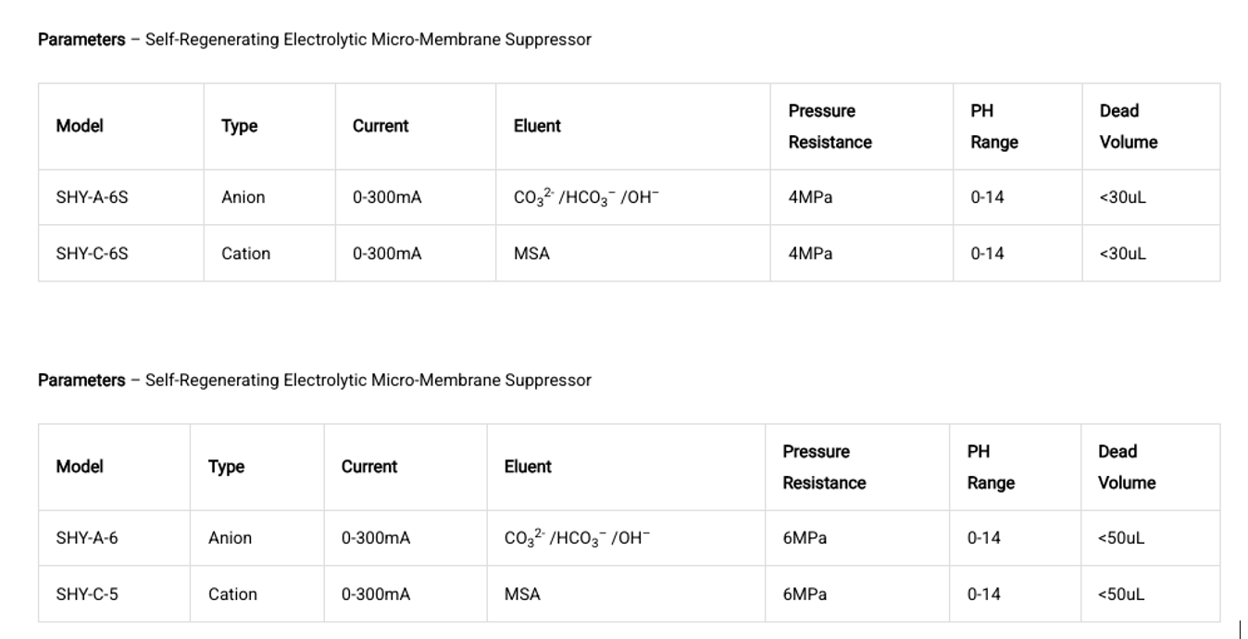Click the Cation type cell for SHY-C-6S

point(245,254)
